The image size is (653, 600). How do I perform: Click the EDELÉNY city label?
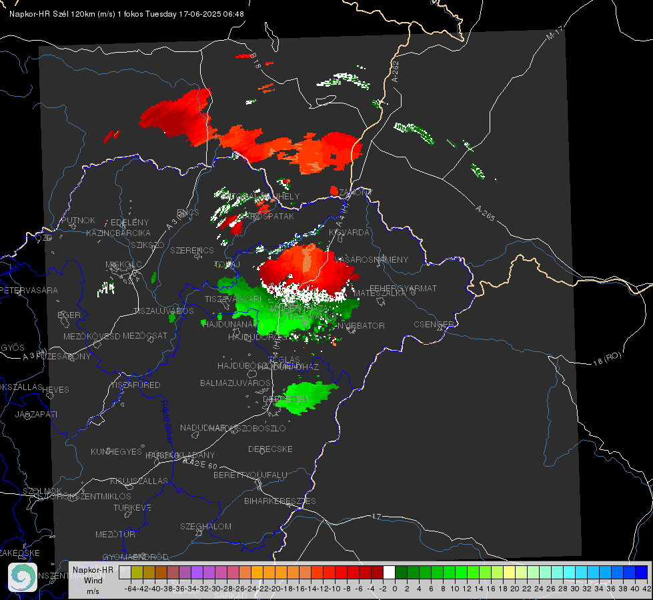point(129,223)
